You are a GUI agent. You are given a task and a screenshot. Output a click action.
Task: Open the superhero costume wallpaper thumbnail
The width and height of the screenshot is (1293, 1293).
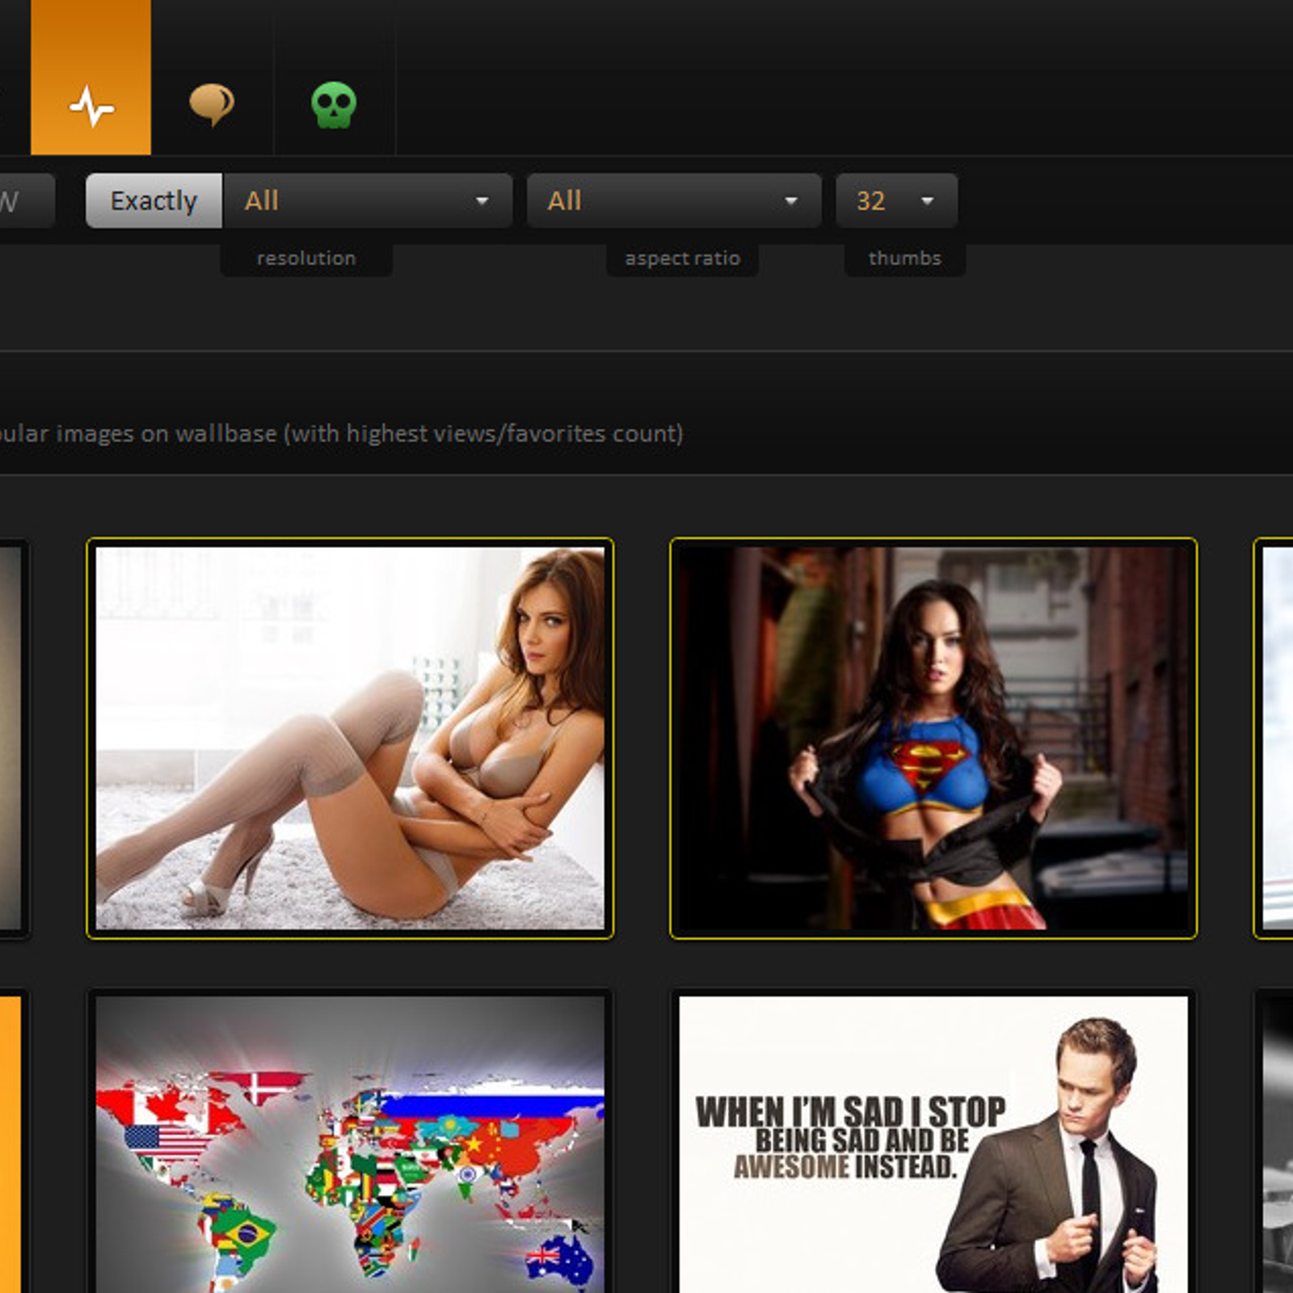click(933, 738)
